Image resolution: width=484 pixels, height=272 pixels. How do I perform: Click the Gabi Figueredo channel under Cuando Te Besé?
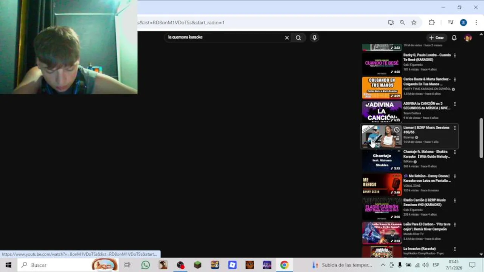click(x=413, y=65)
